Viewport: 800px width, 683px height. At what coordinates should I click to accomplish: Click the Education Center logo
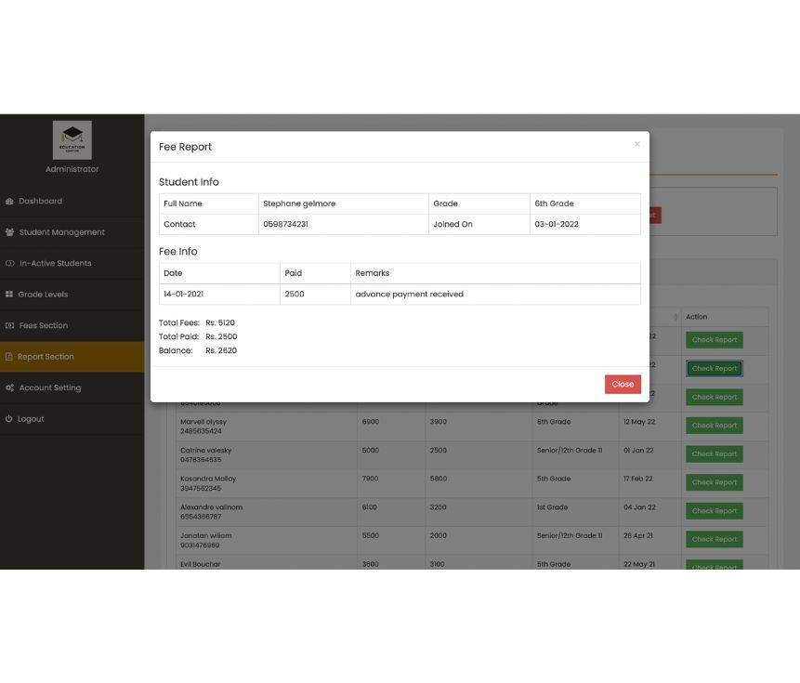coord(72,139)
